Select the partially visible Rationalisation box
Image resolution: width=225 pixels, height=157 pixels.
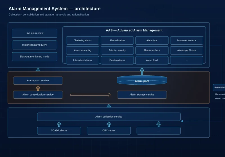point(219,87)
